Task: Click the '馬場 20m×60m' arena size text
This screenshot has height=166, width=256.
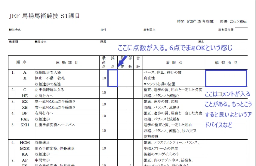Action: (233, 22)
